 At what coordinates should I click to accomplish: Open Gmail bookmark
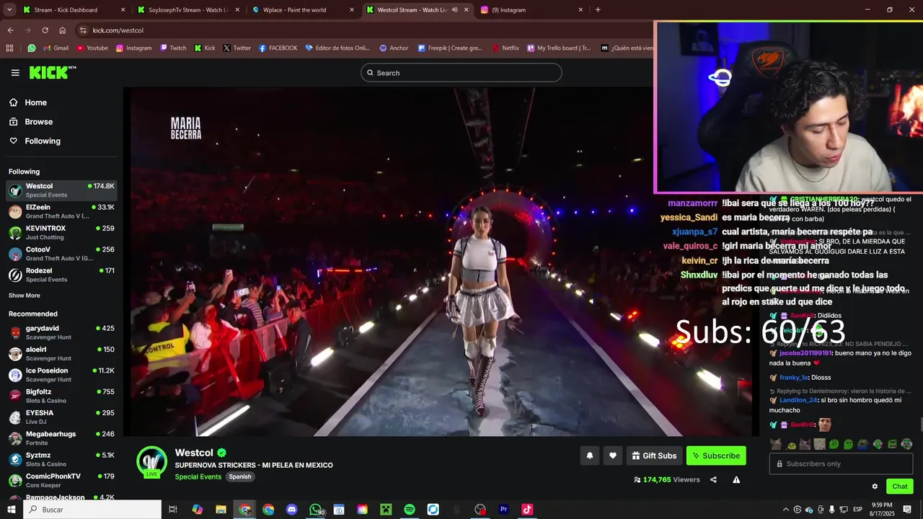pyautogui.click(x=56, y=48)
